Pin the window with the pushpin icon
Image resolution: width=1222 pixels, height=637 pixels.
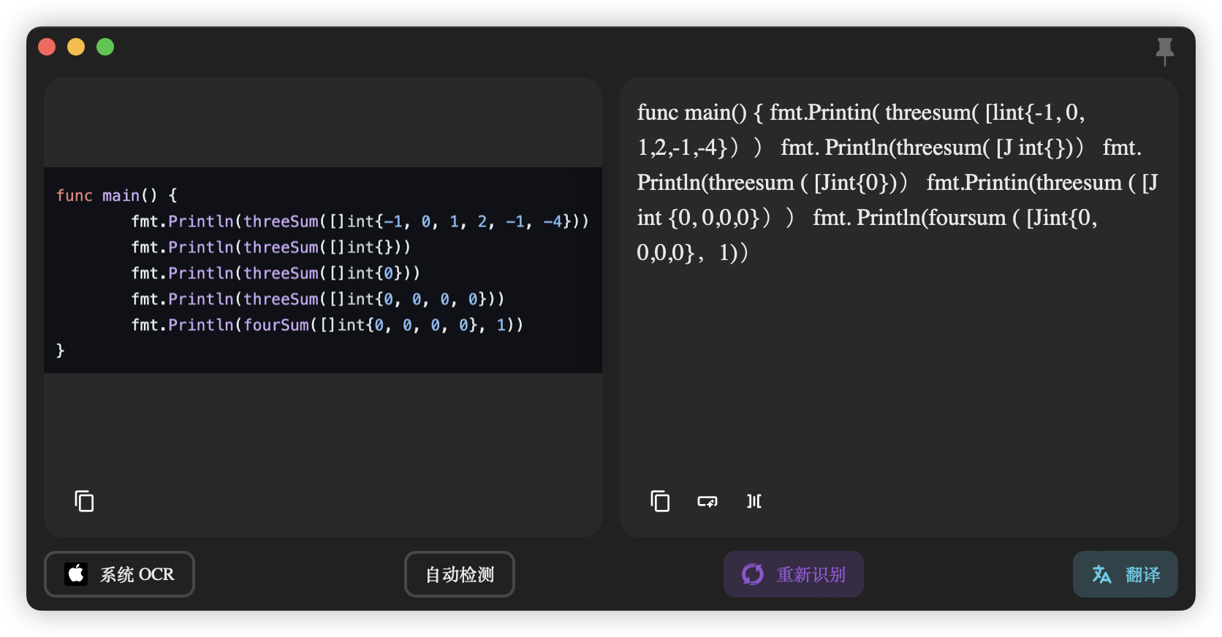(1164, 51)
